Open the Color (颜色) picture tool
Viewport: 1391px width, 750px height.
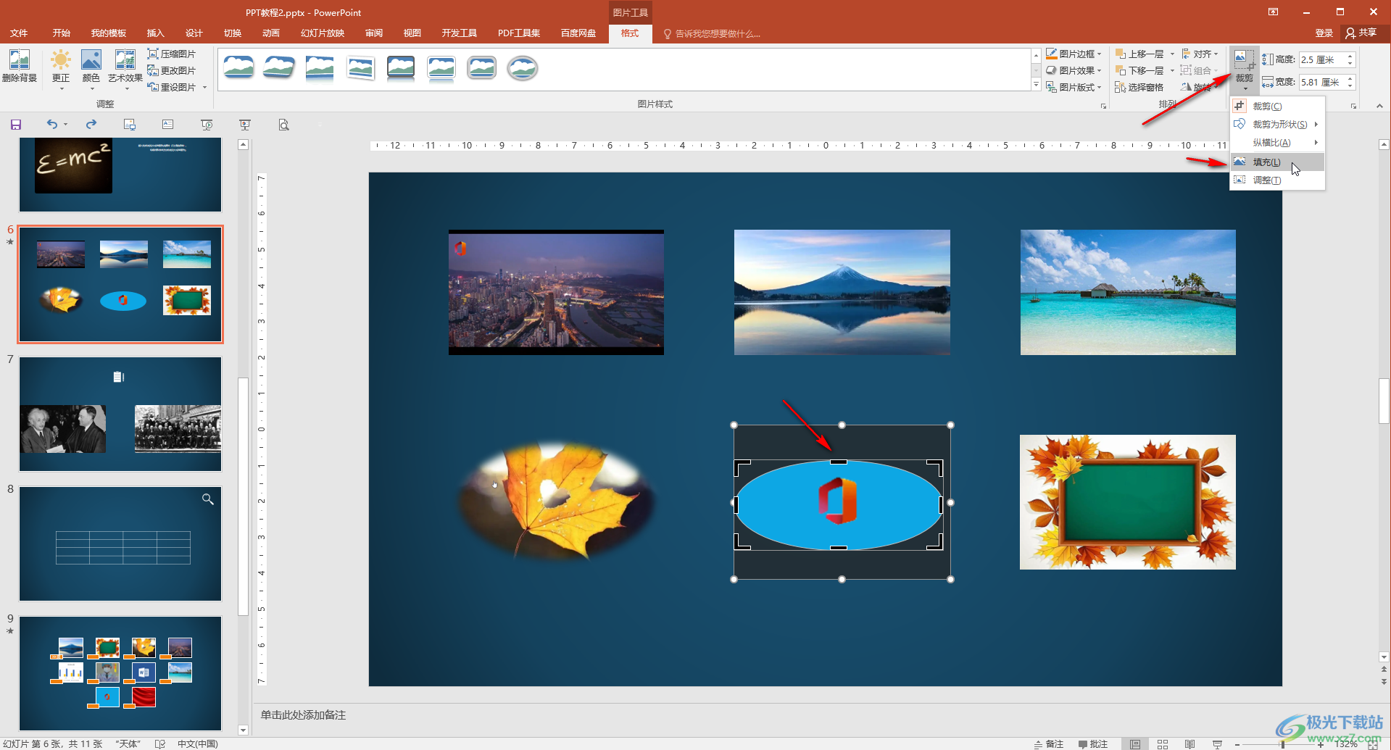click(91, 69)
